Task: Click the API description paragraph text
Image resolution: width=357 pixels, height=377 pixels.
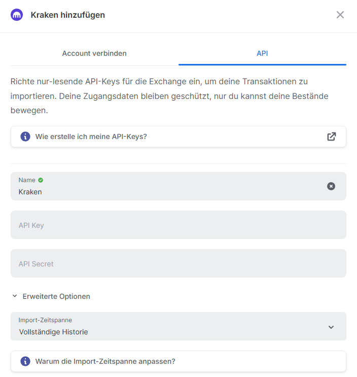Action: (x=169, y=96)
